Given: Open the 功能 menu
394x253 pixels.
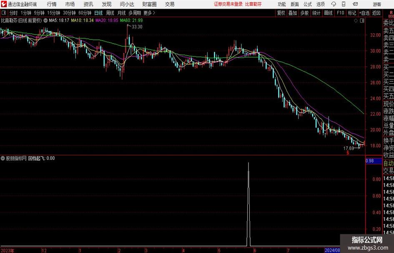Looking at the screenshot, I should [x=282, y=4].
